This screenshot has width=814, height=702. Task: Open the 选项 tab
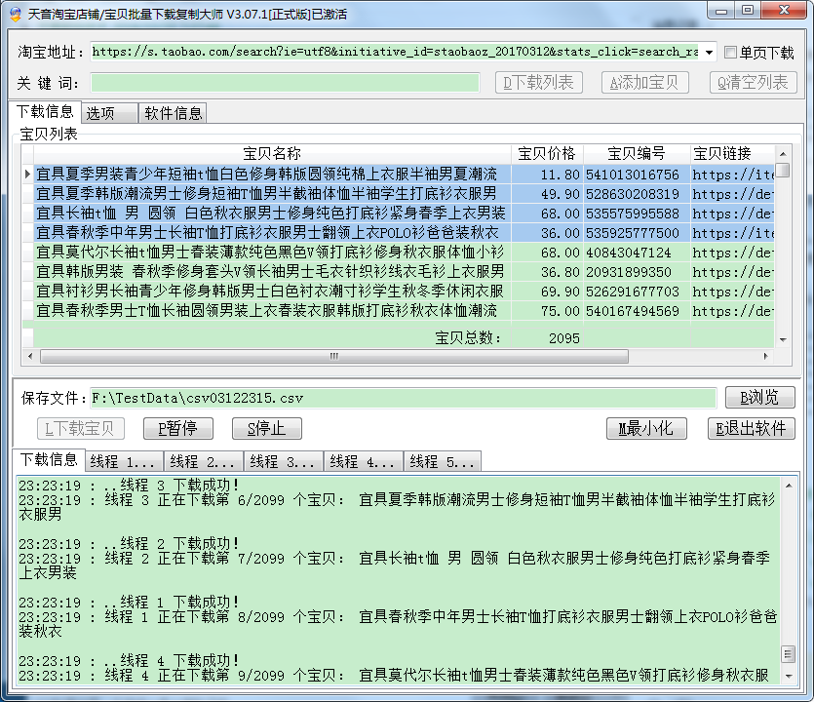[x=109, y=113]
